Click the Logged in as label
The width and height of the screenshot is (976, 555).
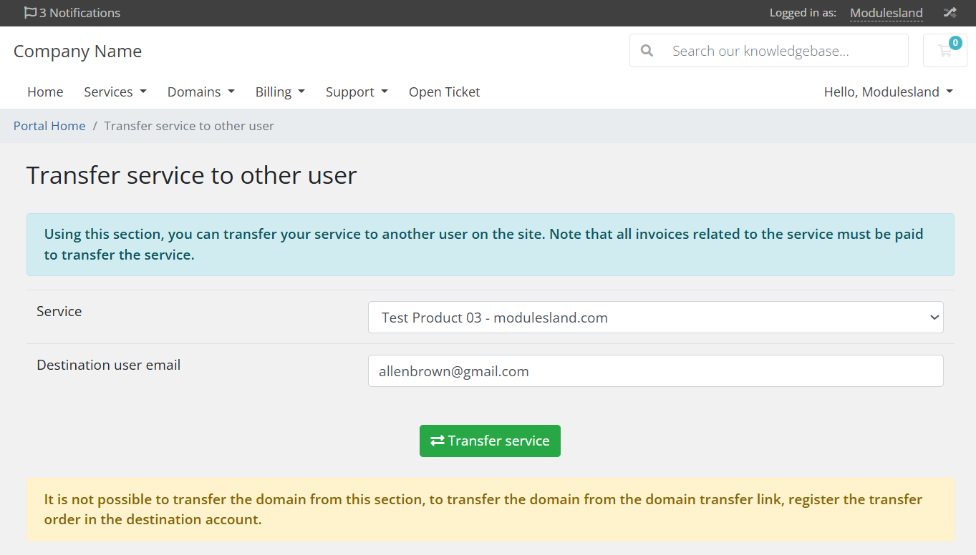coord(803,13)
